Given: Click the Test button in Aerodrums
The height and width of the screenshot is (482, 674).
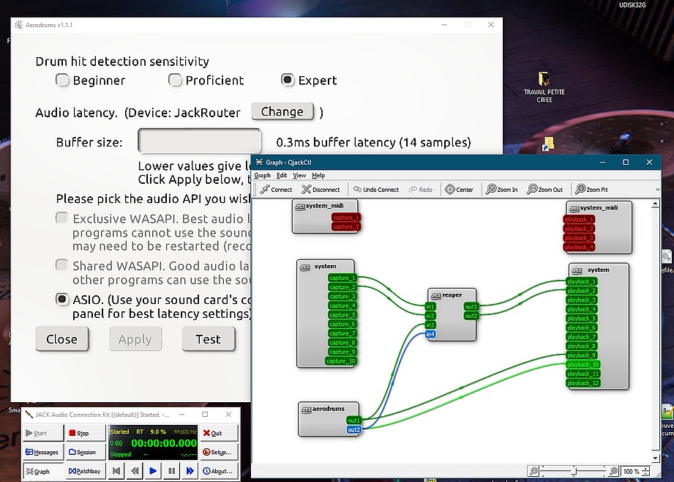Looking at the screenshot, I should 209,339.
